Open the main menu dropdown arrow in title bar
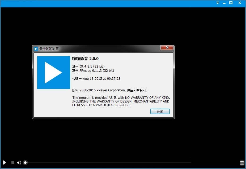The height and width of the screenshot is (169, 246). tap(218, 3)
